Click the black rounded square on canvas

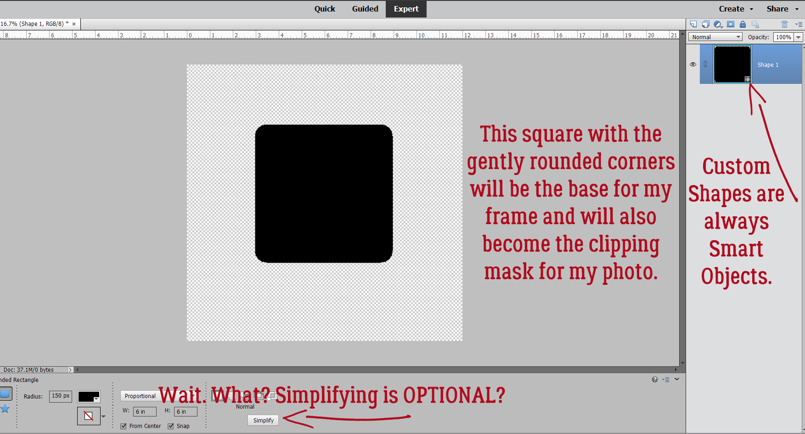tap(324, 193)
